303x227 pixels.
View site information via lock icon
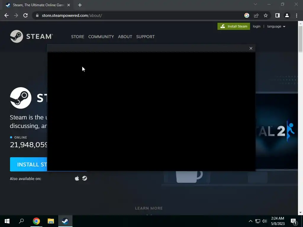[x=37, y=15]
